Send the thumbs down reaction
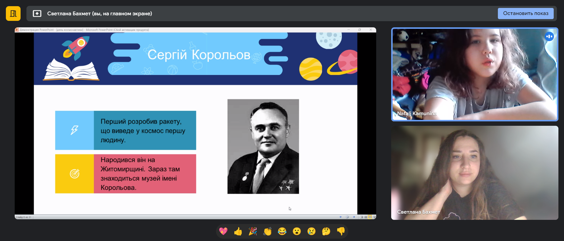This screenshot has height=241, width=564. 341,232
